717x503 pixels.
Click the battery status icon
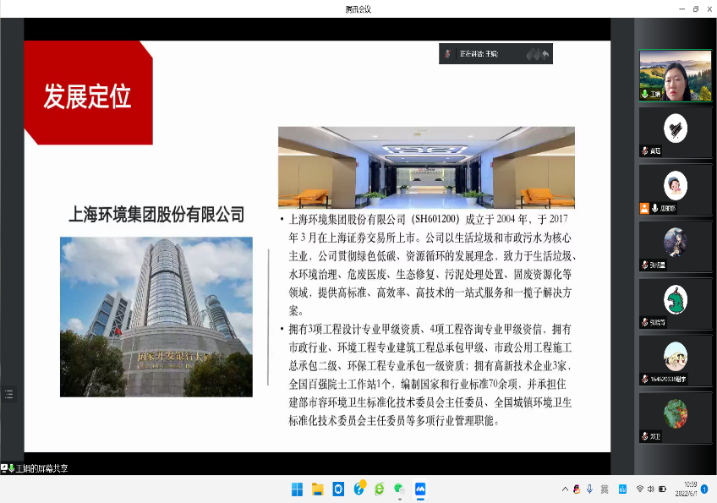[662, 489]
